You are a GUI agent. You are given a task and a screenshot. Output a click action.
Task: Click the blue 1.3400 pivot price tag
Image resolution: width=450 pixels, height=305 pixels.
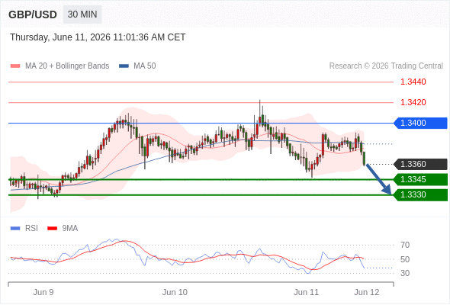pyautogui.click(x=421, y=123)
